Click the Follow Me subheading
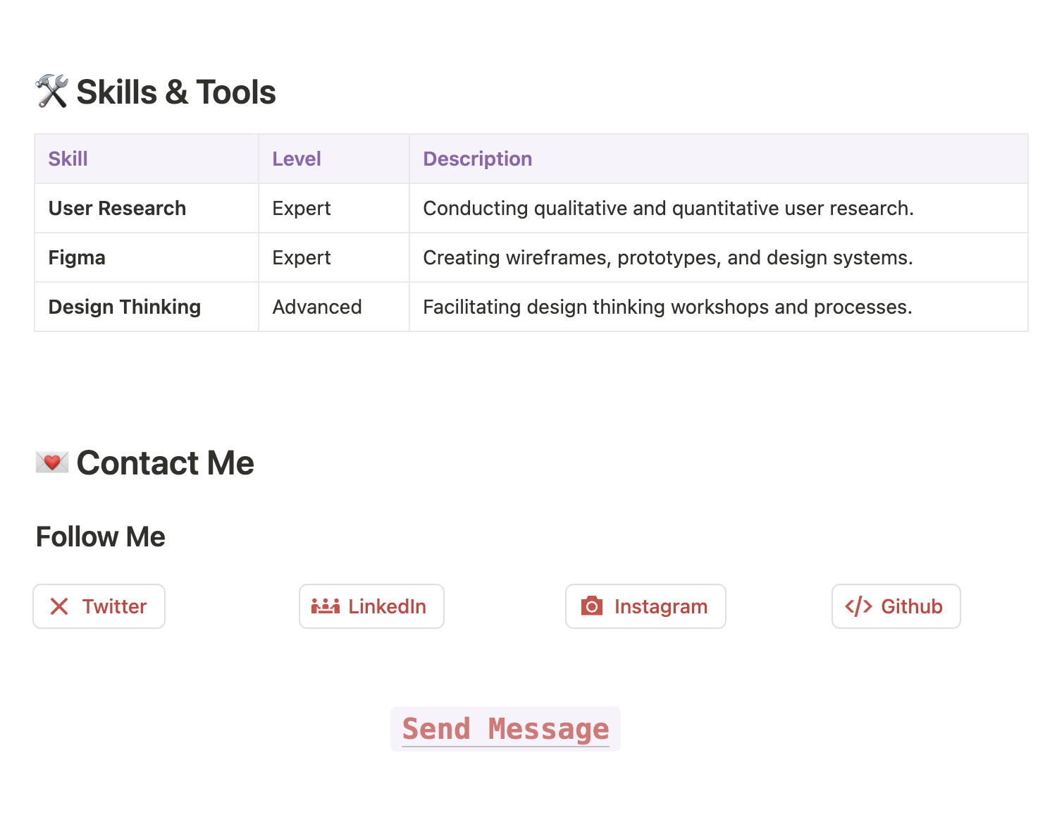 click(101, 537)
